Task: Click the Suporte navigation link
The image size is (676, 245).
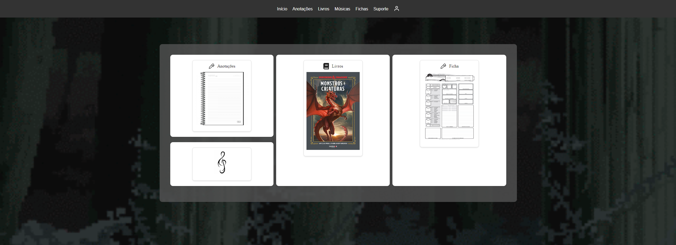Action: [x=381, y=9]
